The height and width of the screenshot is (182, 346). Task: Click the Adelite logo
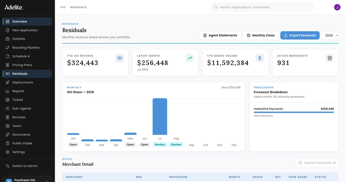14,7
